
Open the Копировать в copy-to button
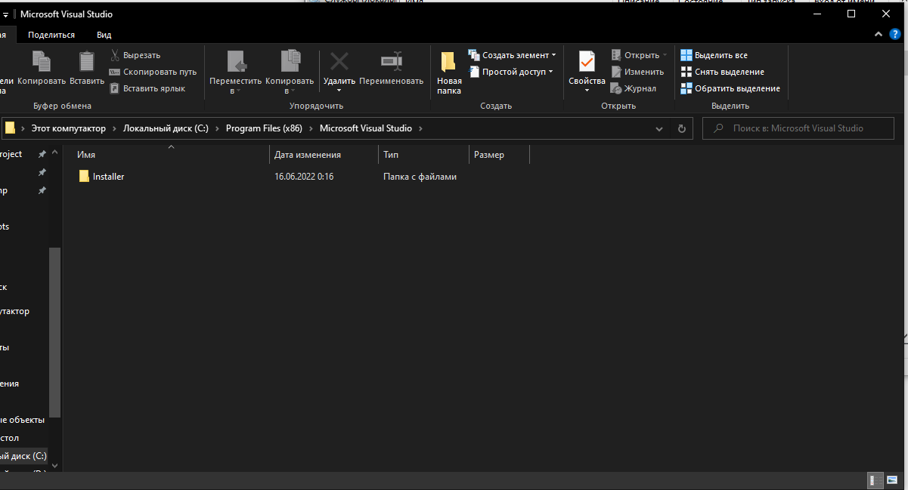pos(290,72)
